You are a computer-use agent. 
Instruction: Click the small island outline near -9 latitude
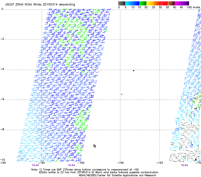pos(95,146)
